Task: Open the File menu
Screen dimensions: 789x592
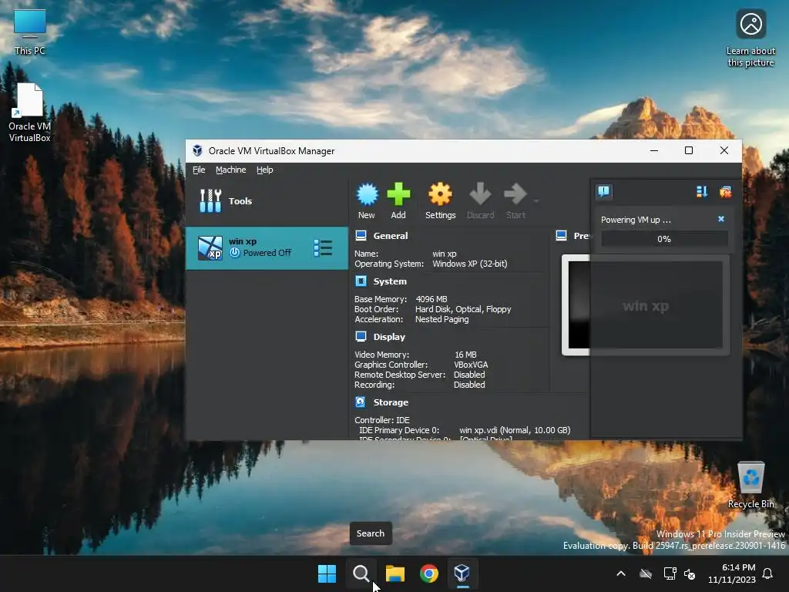Action: point(199,170)
